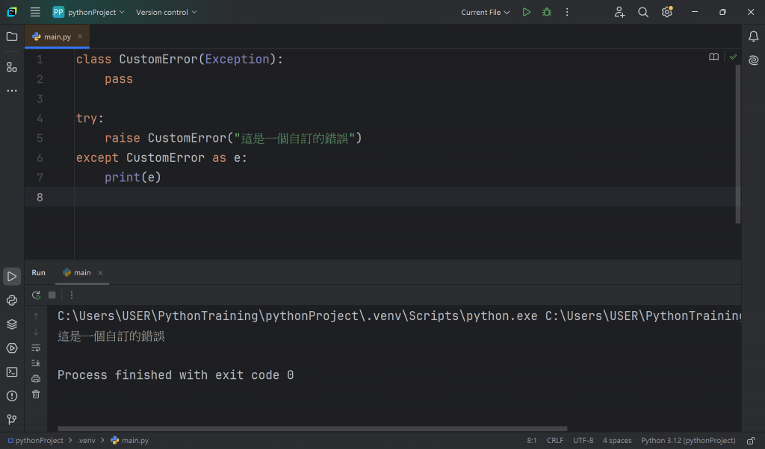Screen dimensions: 765x449
Task: Open Search Everywhere magnifier
Action: 643,12
